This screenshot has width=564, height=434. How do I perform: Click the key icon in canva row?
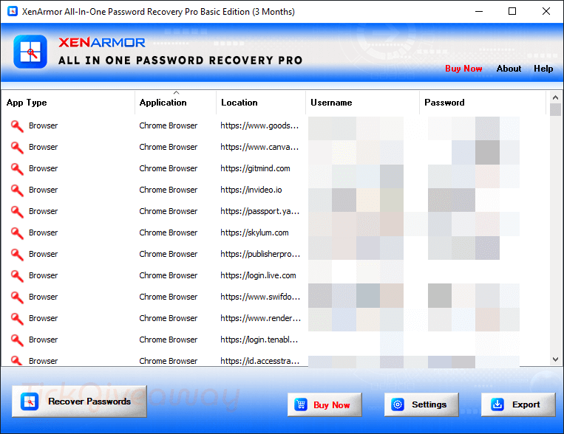pyautogui.click(x=16, y=148)
